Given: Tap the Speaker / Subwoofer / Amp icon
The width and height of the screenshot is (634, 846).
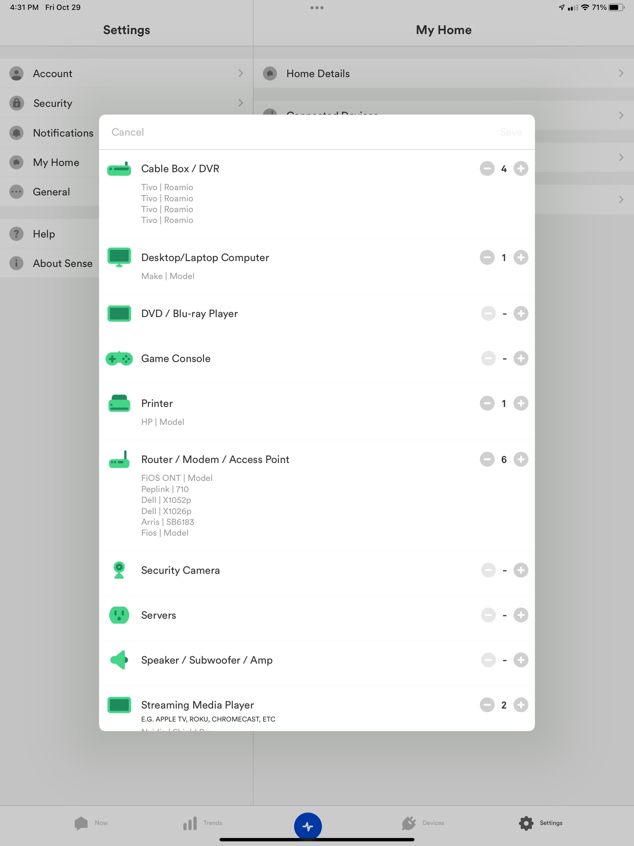Looking at the screenshot, I should coord(119,660).
